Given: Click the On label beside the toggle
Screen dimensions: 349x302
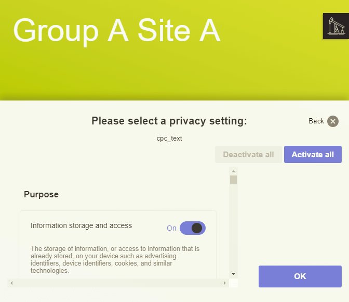Looking at the screenshot, I should pos(171,228).
